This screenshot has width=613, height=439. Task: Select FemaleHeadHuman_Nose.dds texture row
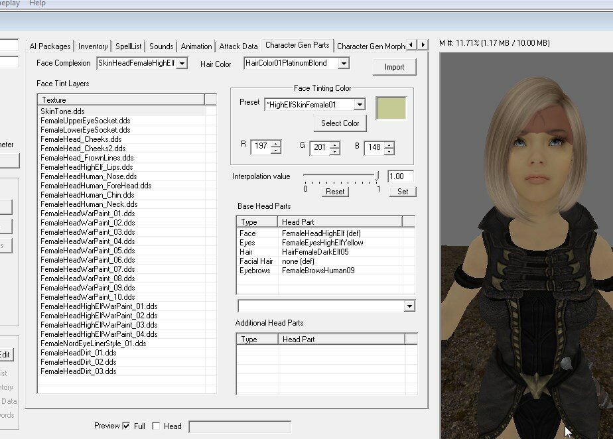[x=121, y=176]
